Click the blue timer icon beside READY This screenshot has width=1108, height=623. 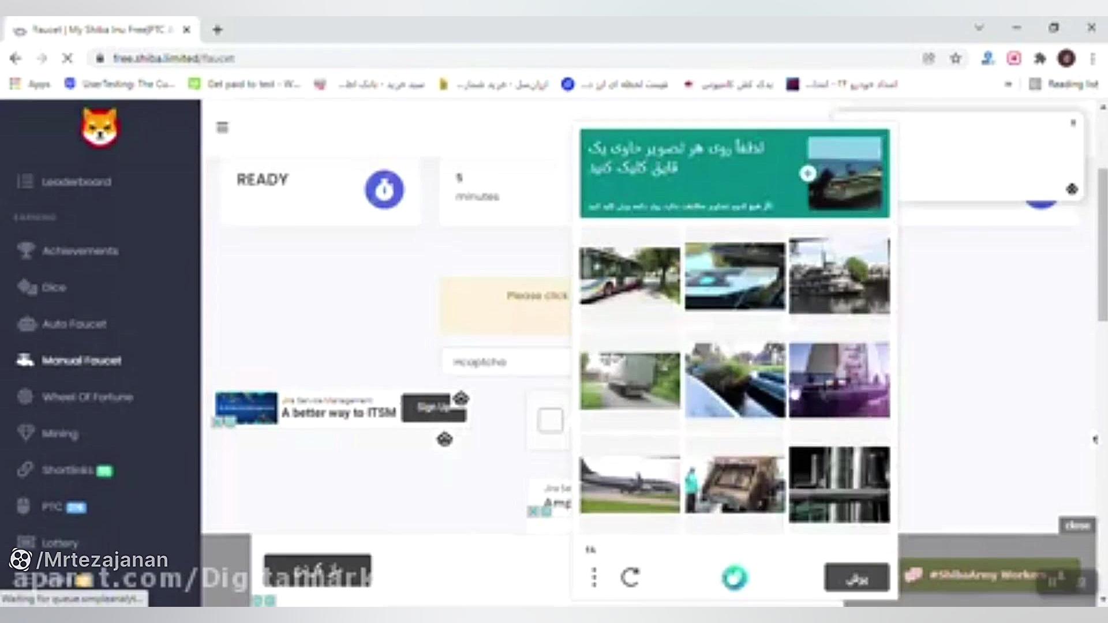[384, 189]
